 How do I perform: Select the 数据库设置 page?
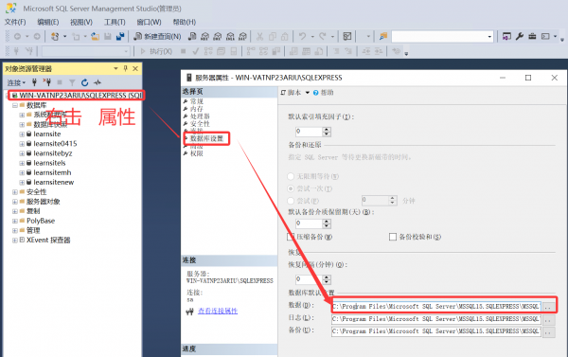pyautogui.click(x=206, y=138)
